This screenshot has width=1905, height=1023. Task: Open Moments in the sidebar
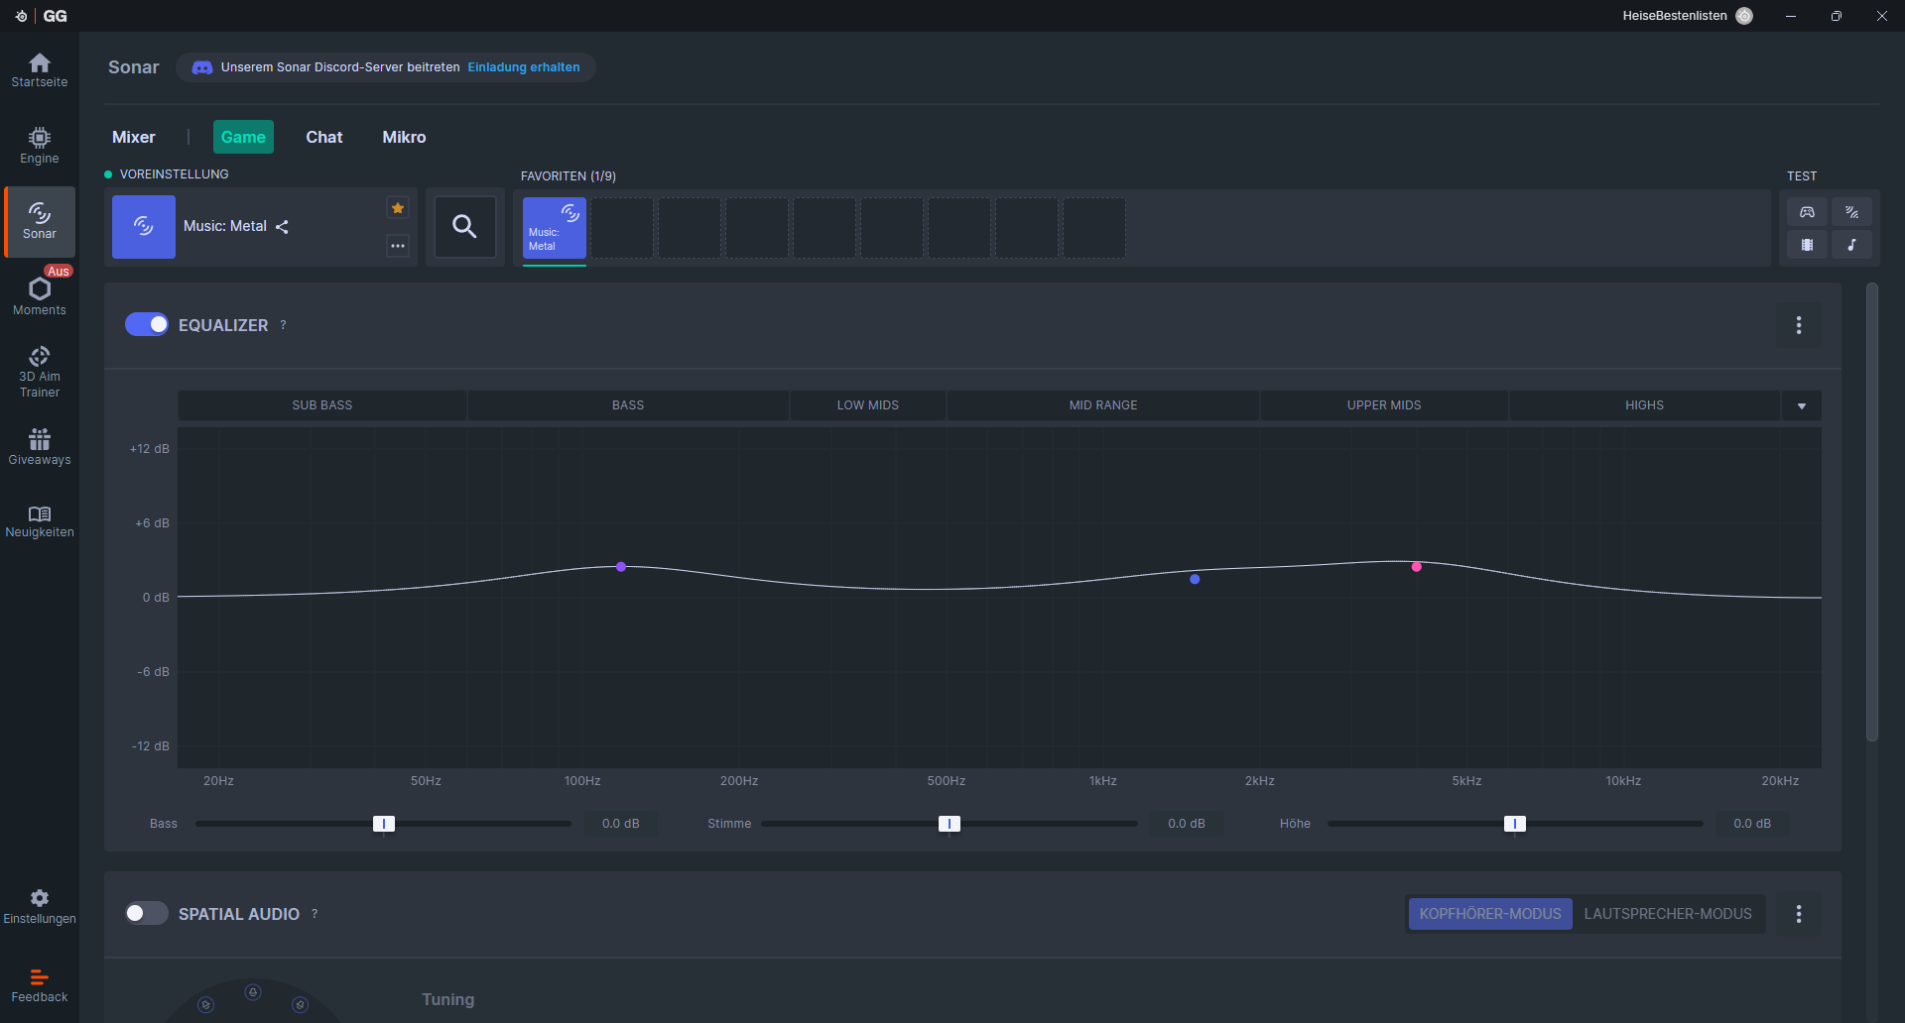(x=40, y=296)
